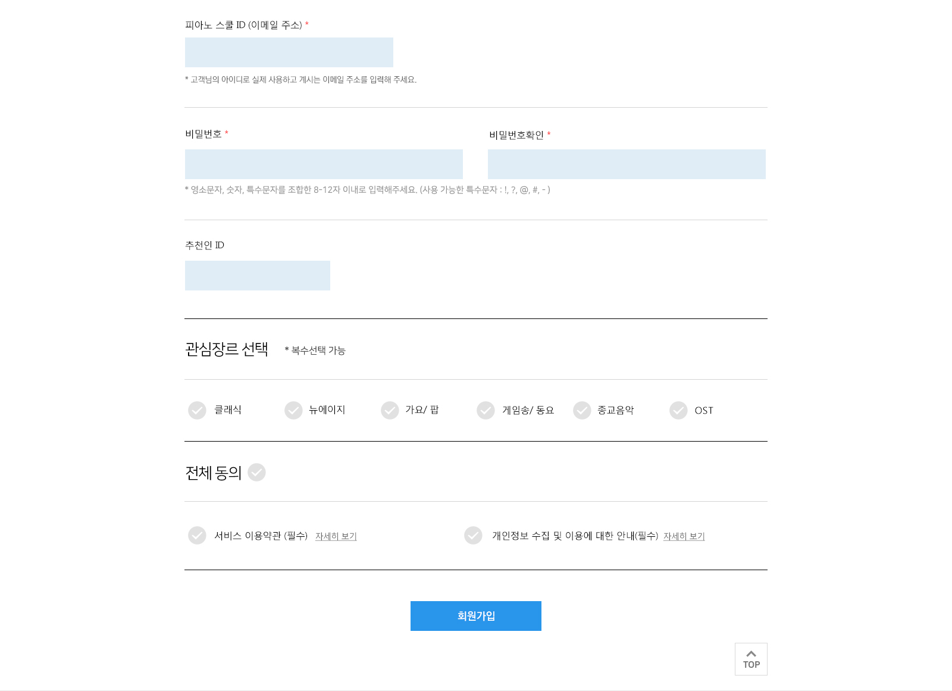The image size is (952, 691).
Task: Focus the 피아노 스쿨 ID email field
Action: (289, 52)
